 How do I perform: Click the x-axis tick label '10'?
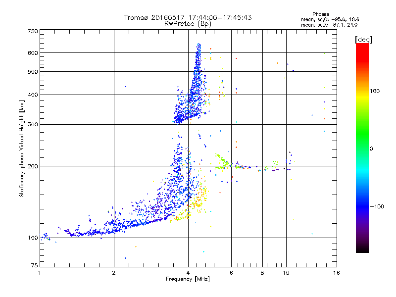(x=286, y=273)
